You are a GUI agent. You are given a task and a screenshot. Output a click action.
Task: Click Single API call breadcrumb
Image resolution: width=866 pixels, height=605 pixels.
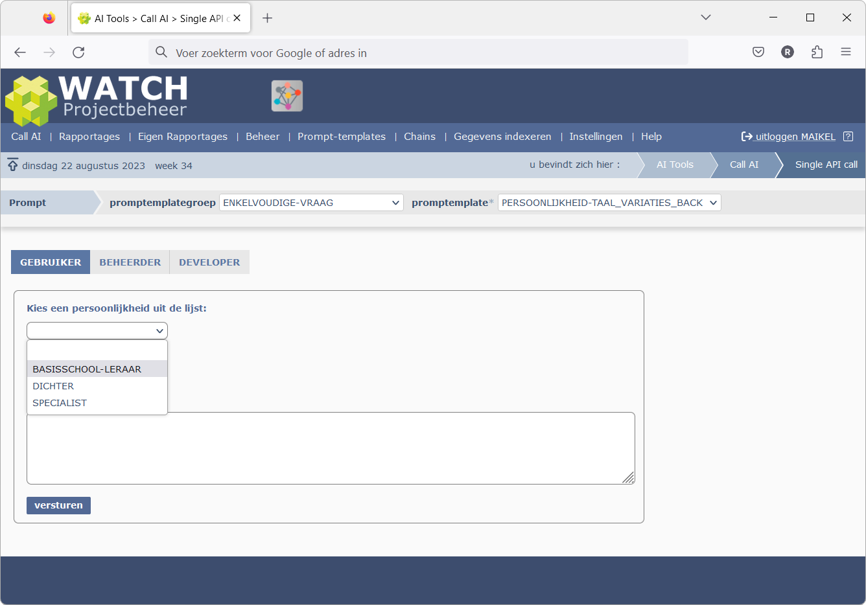click(826, 165)
